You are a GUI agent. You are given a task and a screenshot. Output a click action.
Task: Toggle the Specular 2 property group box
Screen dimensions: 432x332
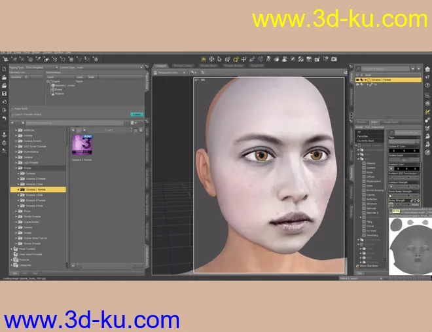click(x=364, y=213)
